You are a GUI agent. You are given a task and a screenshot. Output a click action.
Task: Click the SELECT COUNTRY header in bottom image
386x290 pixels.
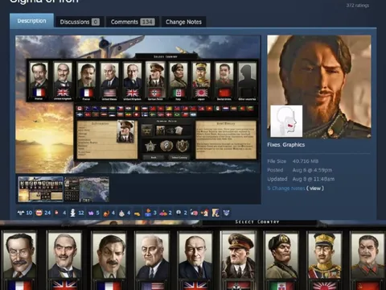257,222
